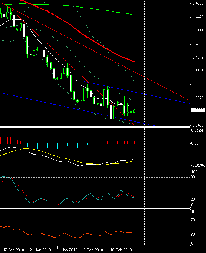
Task: Click the 9 Feb 2010 date label
Action: (93, 250)
